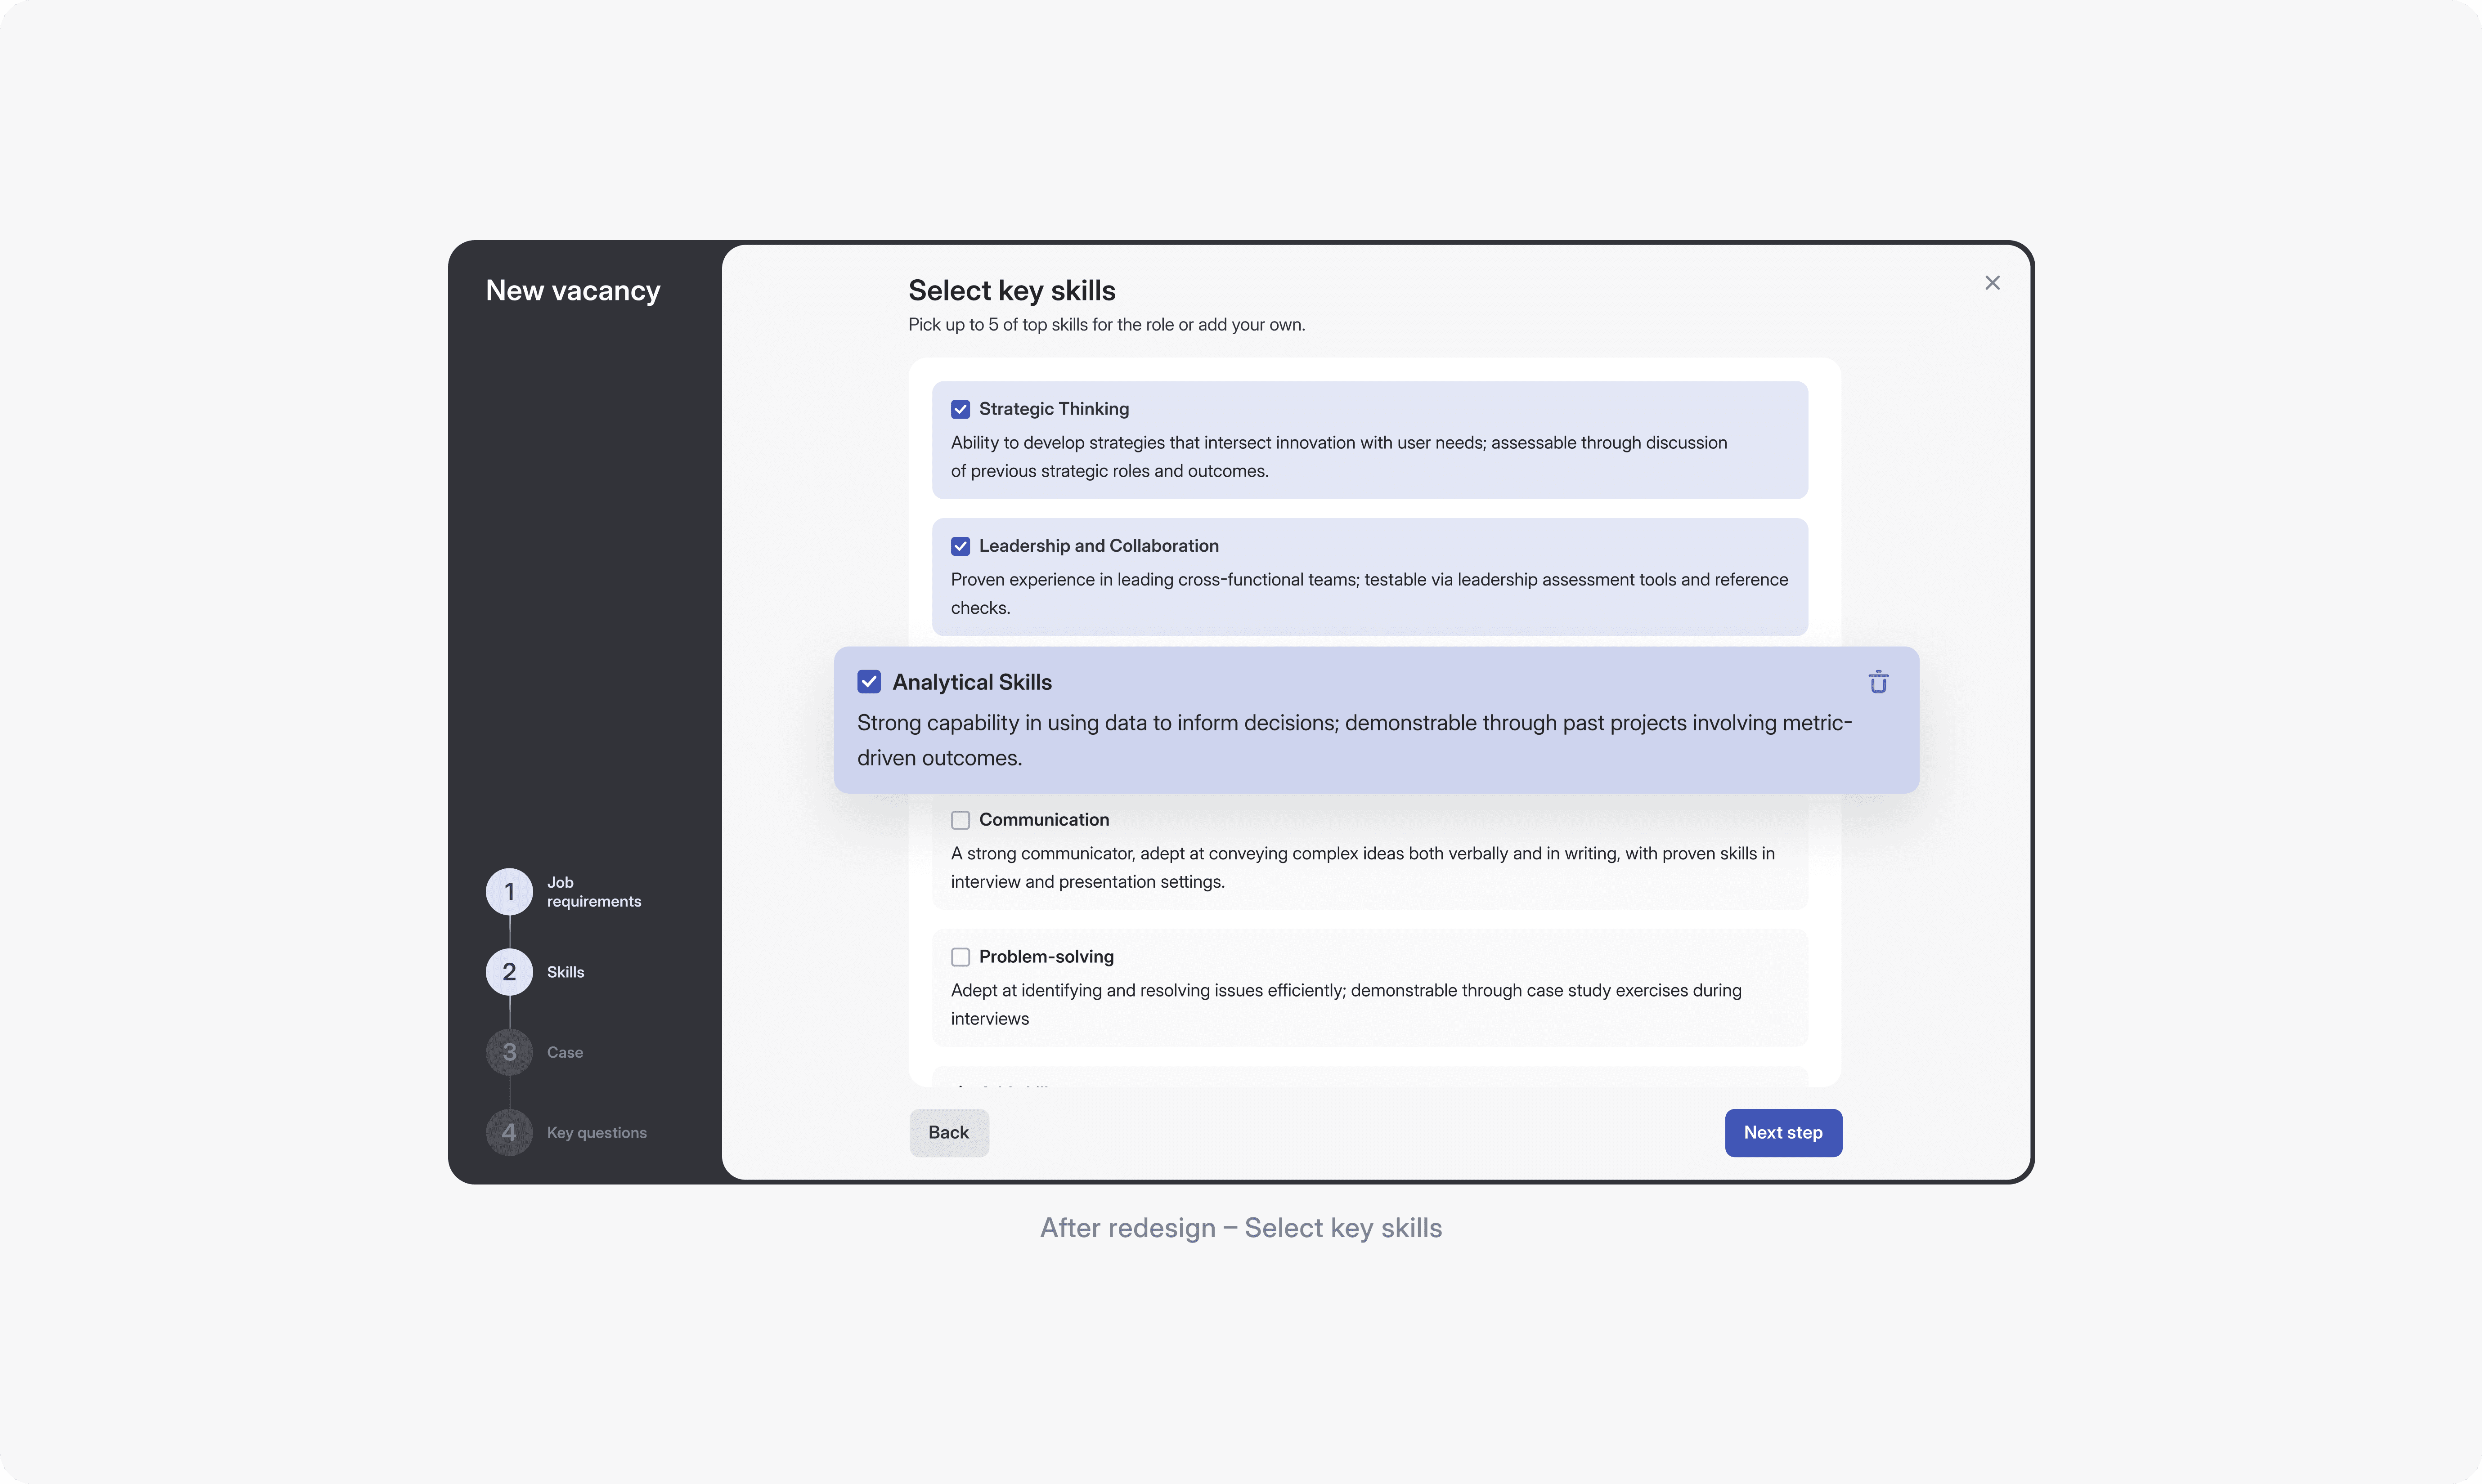
Task: Click the Select key skills heading
Action: [1011, 291]
